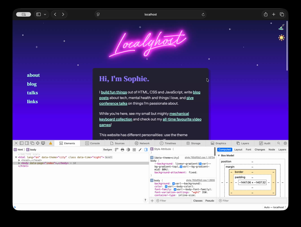The width and height of the screenshot is (301, 227).
Task: Open the sidebar dropdown chevron in Safari
Action: (45, 15)
